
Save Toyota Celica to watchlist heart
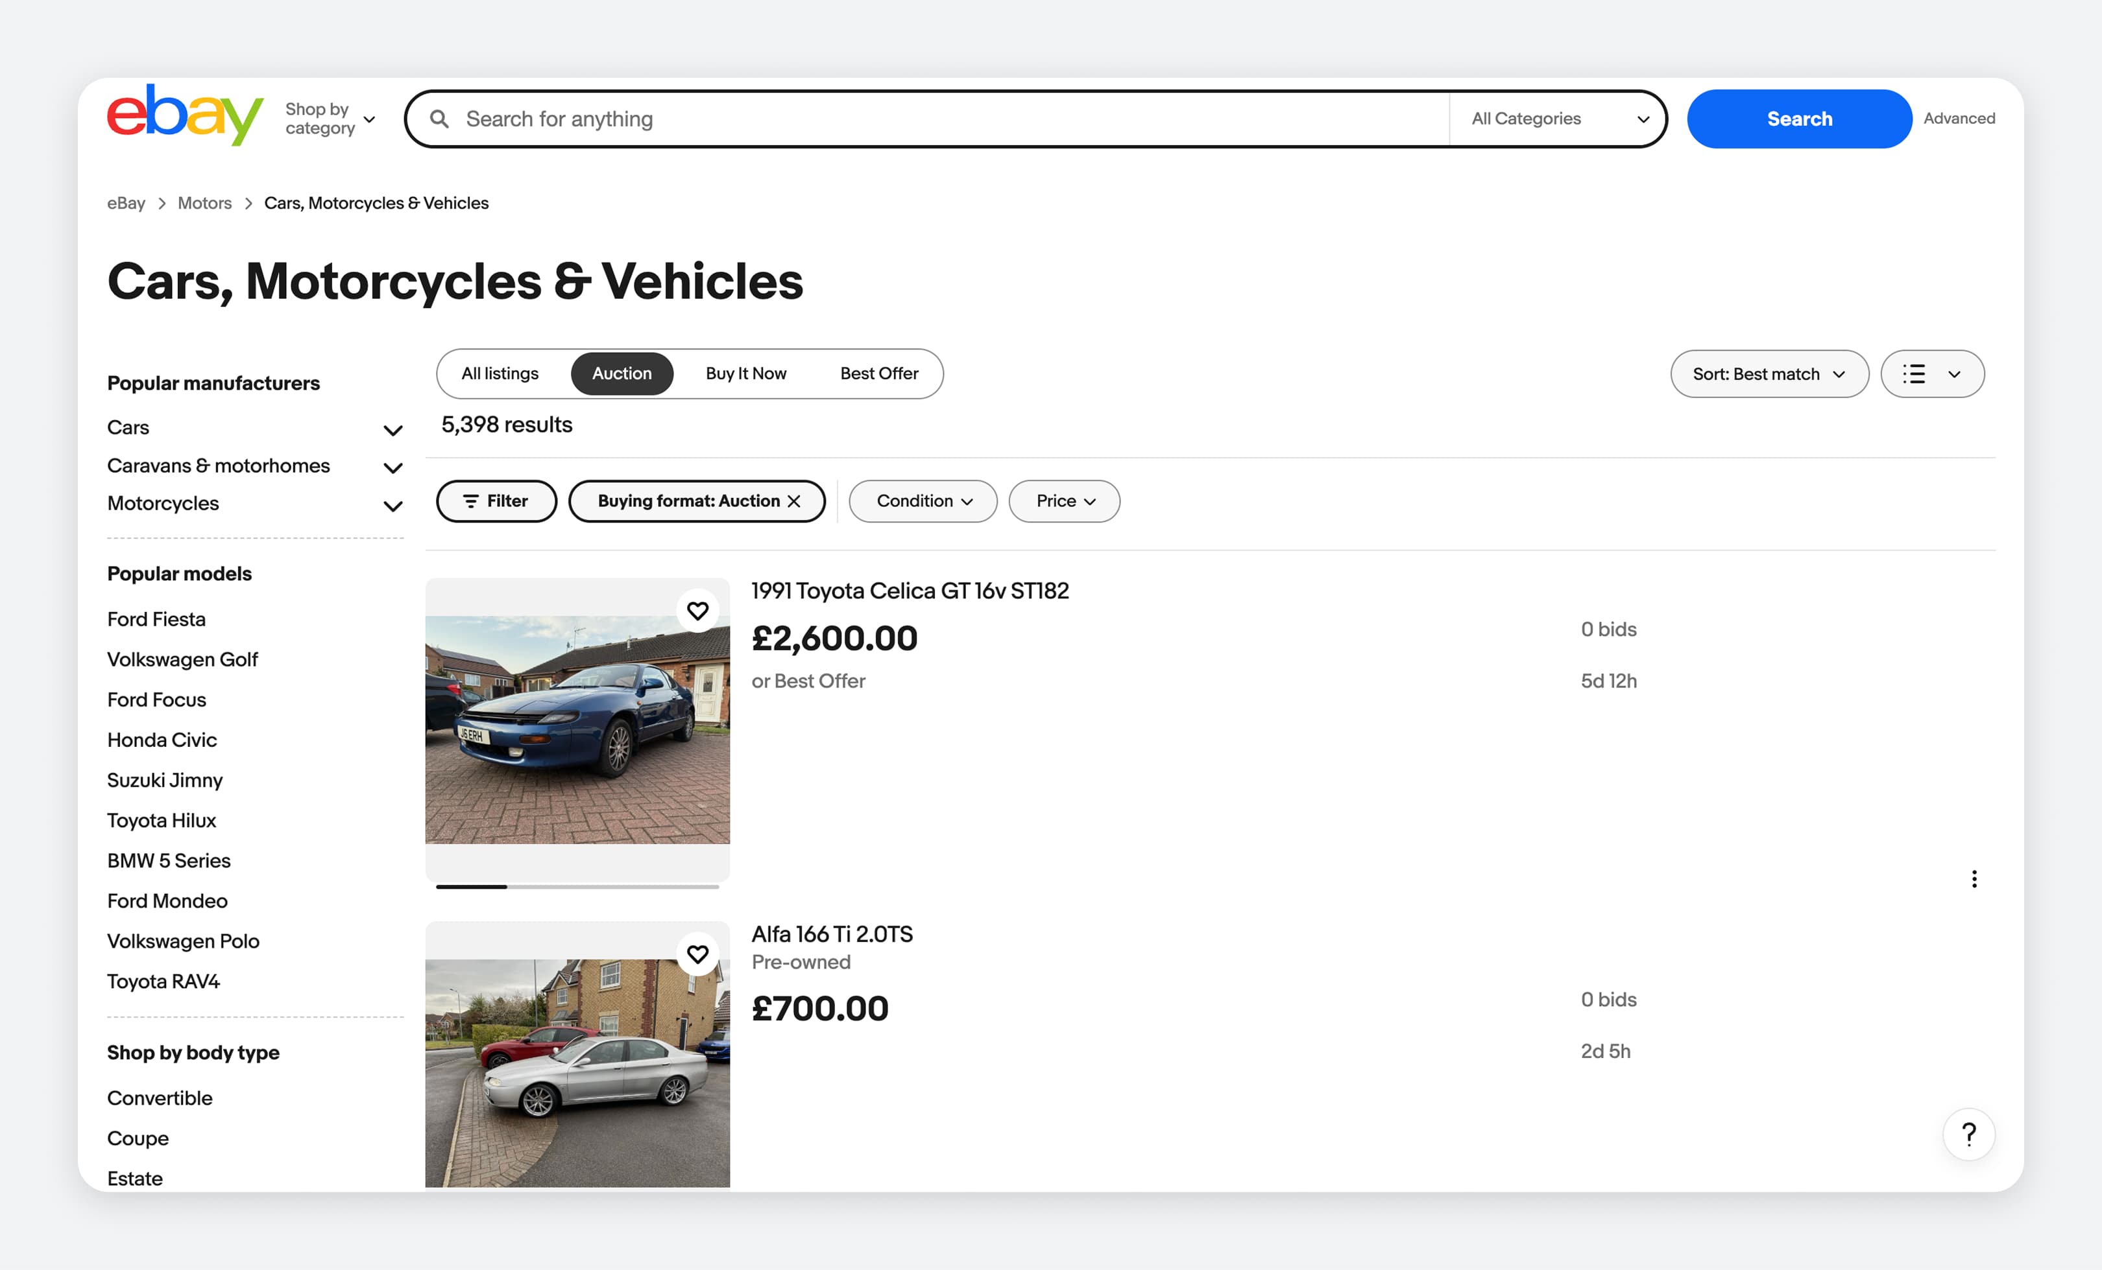(x=697, y=610)
